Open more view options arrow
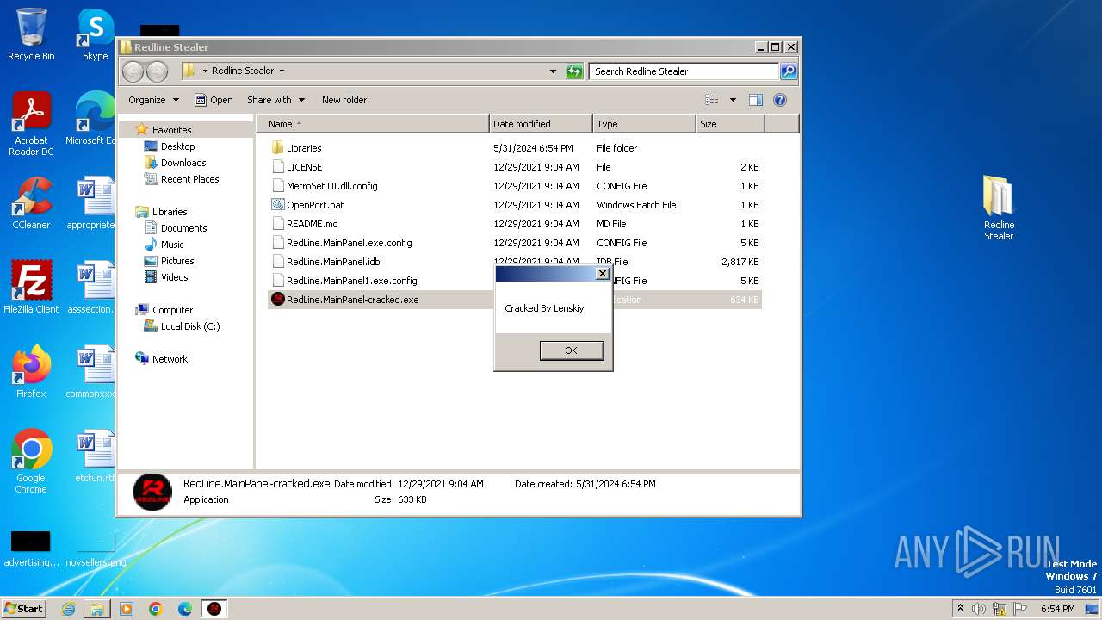This screenshot has height=620, width=1102. 733,100
